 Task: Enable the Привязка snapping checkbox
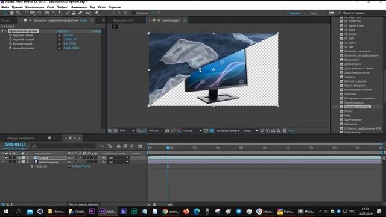(134, 13)
